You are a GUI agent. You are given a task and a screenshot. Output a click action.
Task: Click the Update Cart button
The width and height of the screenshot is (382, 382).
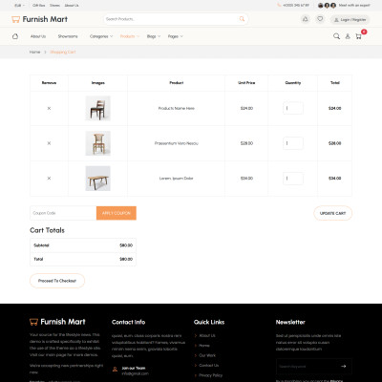[332, 213]
